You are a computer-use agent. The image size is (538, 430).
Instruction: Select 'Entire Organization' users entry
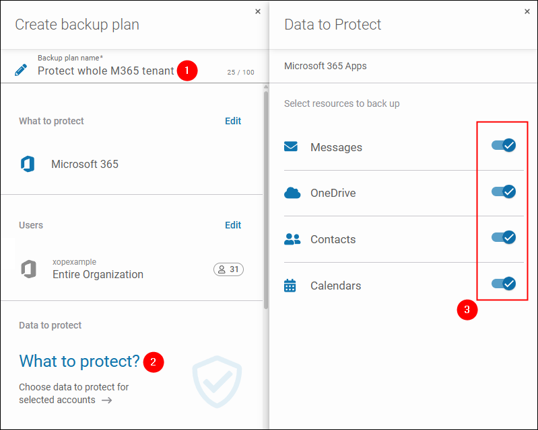coord(98,274)
